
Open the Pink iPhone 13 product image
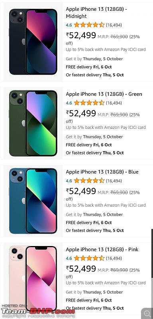click(x=33, y=279)
